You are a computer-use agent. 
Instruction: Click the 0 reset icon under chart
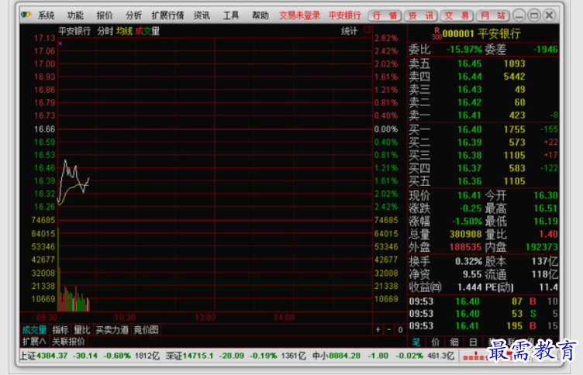[x=400, y=329]
